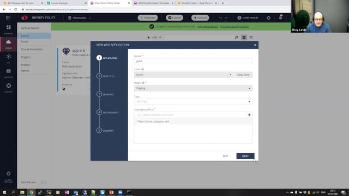Select Cloud section in left sidebar
This screenshot has width=349, height=196.
[9, 44]
